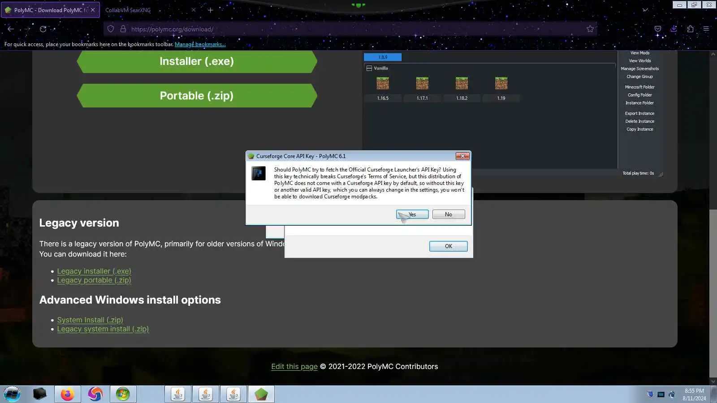Download the Installer (.exe) button
The height and width of the screenshot is (403, 717).
197,61
